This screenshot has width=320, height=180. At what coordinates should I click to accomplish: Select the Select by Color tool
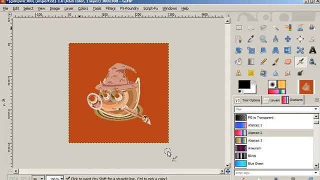coord(288,27)
